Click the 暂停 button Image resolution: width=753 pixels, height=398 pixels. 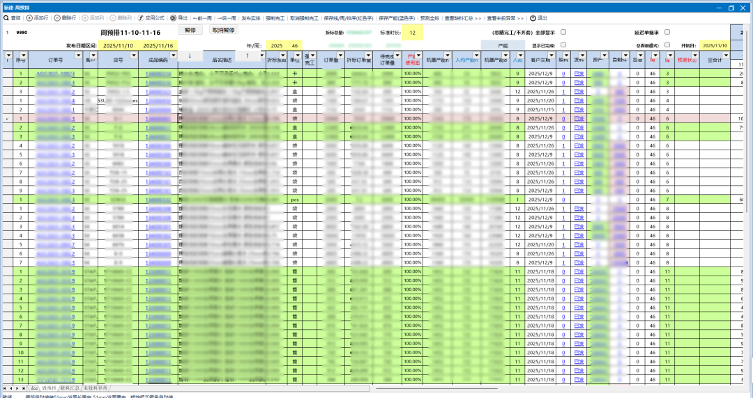tap(190, 30)
